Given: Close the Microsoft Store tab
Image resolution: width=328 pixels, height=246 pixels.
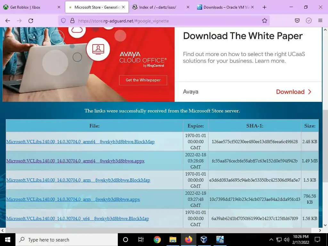Looking at the screenshot, I should point(123,7).
